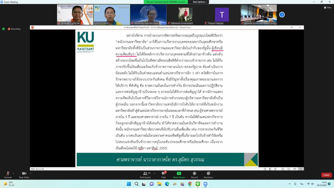Unmute the microphone in Zoom

click(8, 174)
